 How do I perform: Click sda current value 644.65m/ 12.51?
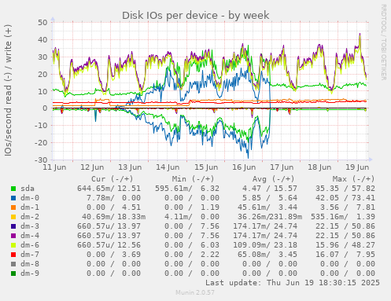109,189
